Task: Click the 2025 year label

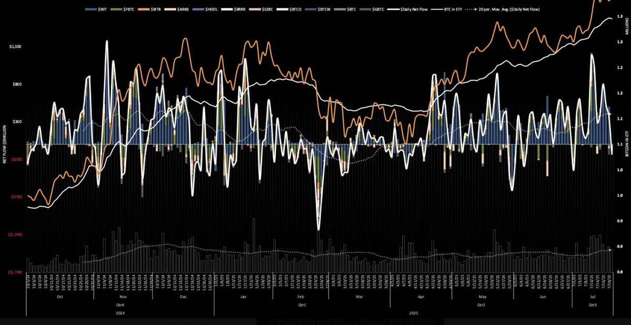Action: click(413, 312)
